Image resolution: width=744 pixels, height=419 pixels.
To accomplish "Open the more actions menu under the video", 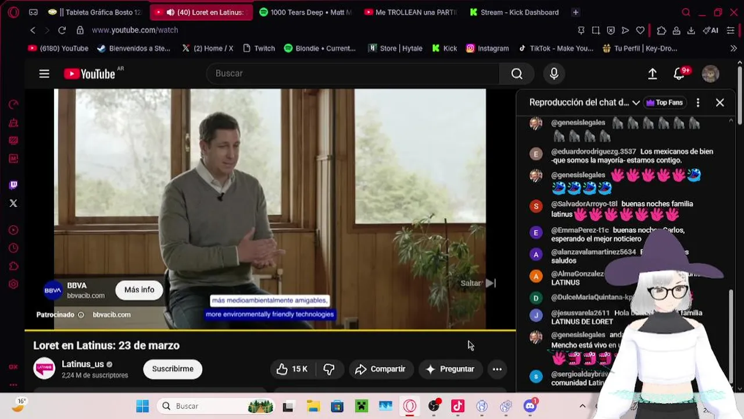I will pyautogui.click(x=497, y=369).
